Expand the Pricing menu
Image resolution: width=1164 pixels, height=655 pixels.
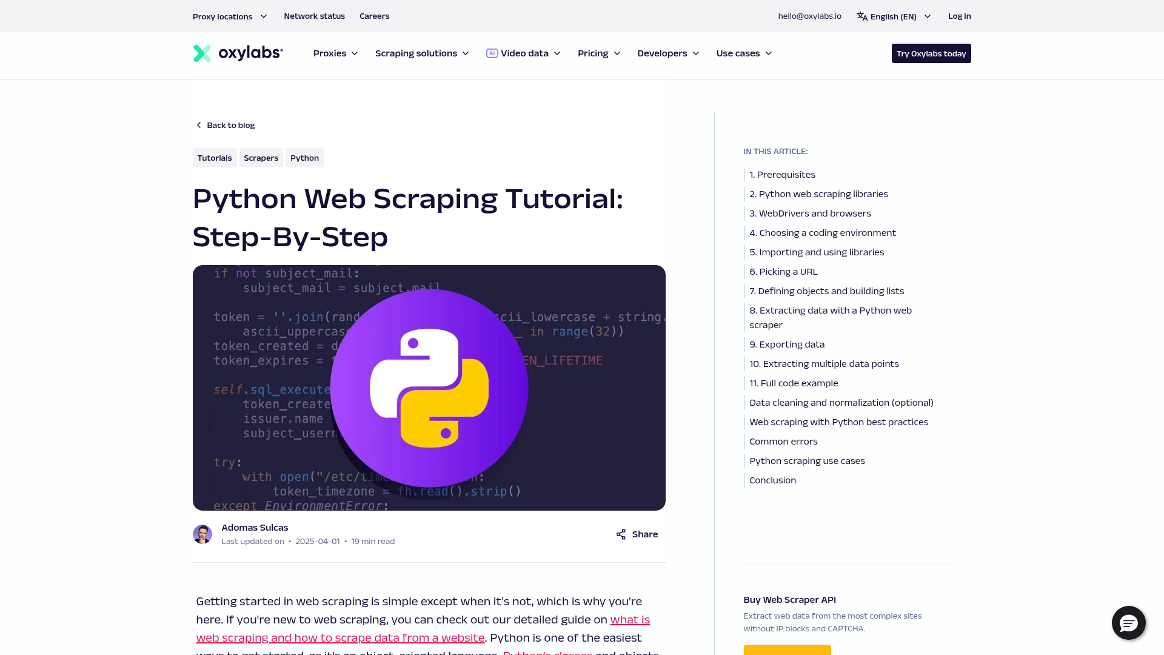(x=599, y=53)
